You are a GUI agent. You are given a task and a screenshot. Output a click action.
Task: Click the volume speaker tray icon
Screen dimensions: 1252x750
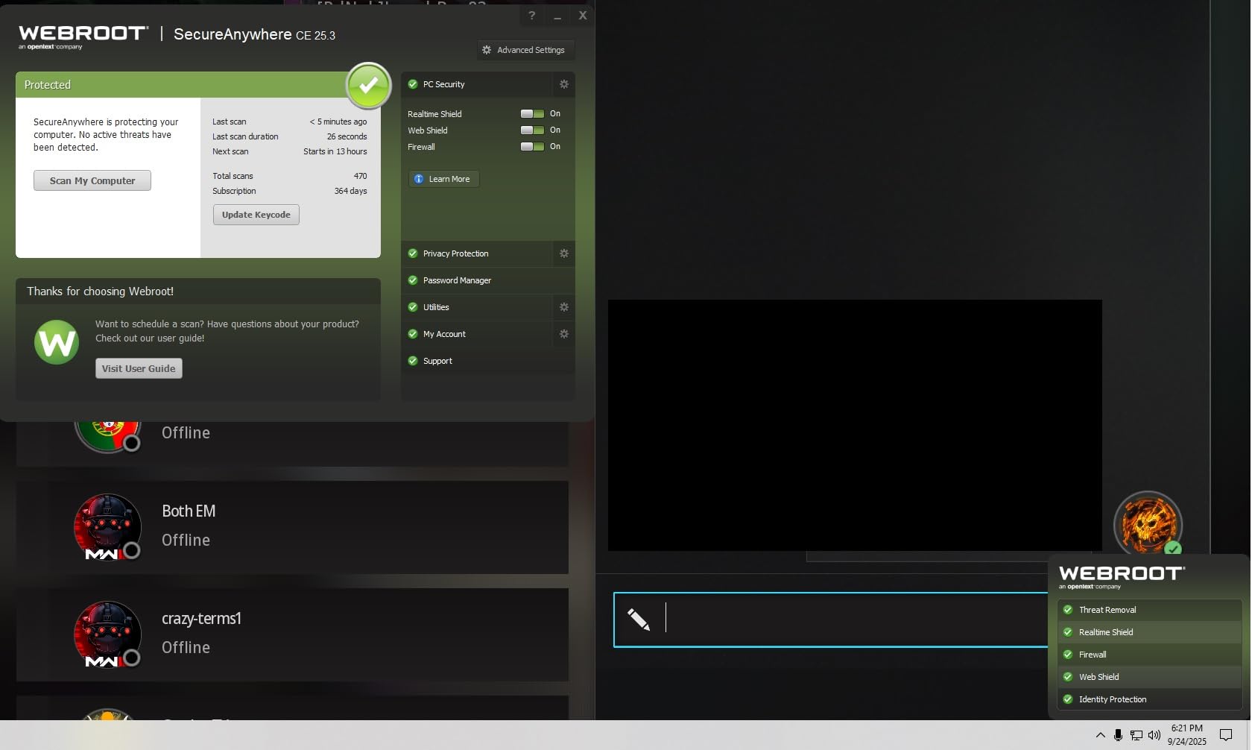(1154, 735)
